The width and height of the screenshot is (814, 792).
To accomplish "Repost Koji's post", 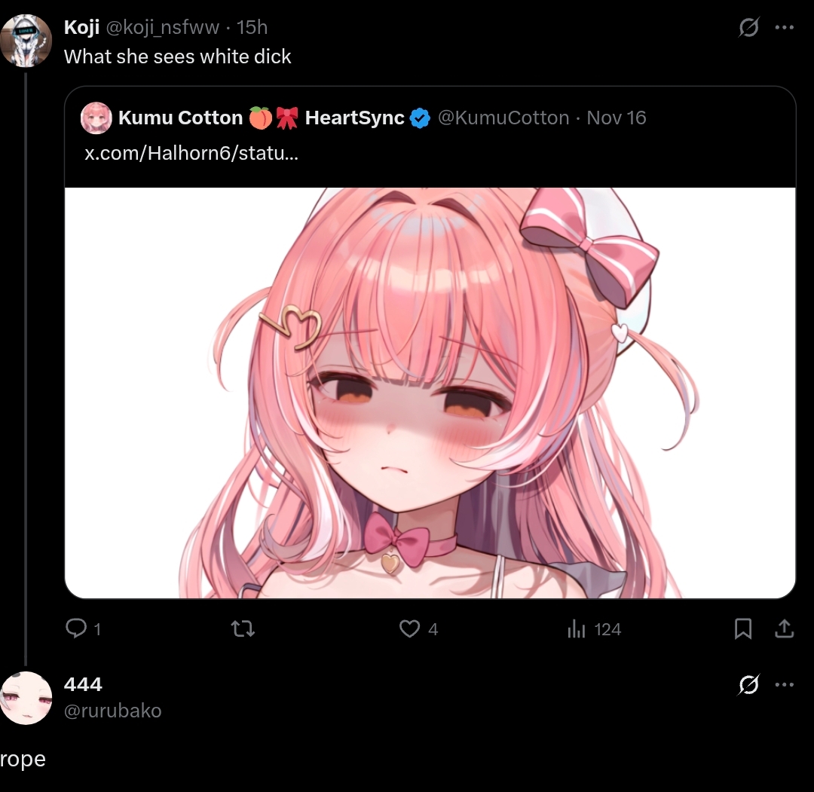I will click(243, 628).
